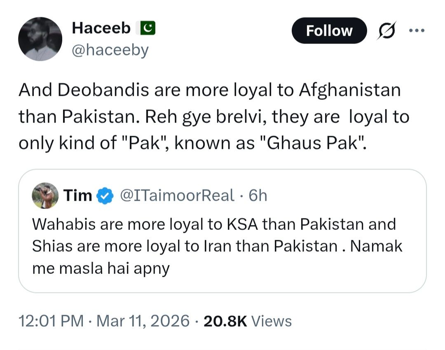This screenshot has width=445, height=350.
Task: Click the Mar 11, 2026 date
Action: (x=143, y=321)
